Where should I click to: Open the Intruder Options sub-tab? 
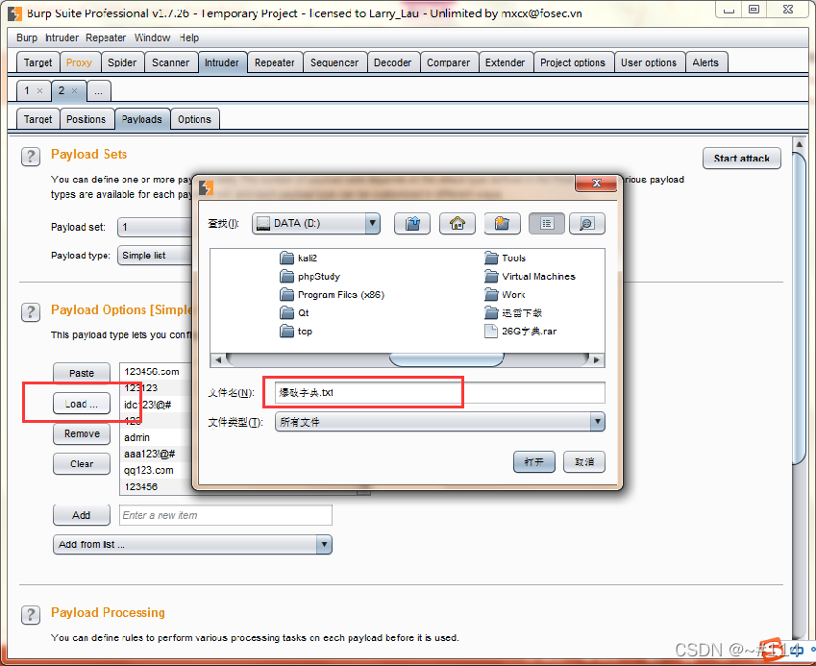(x=194, y=119)
